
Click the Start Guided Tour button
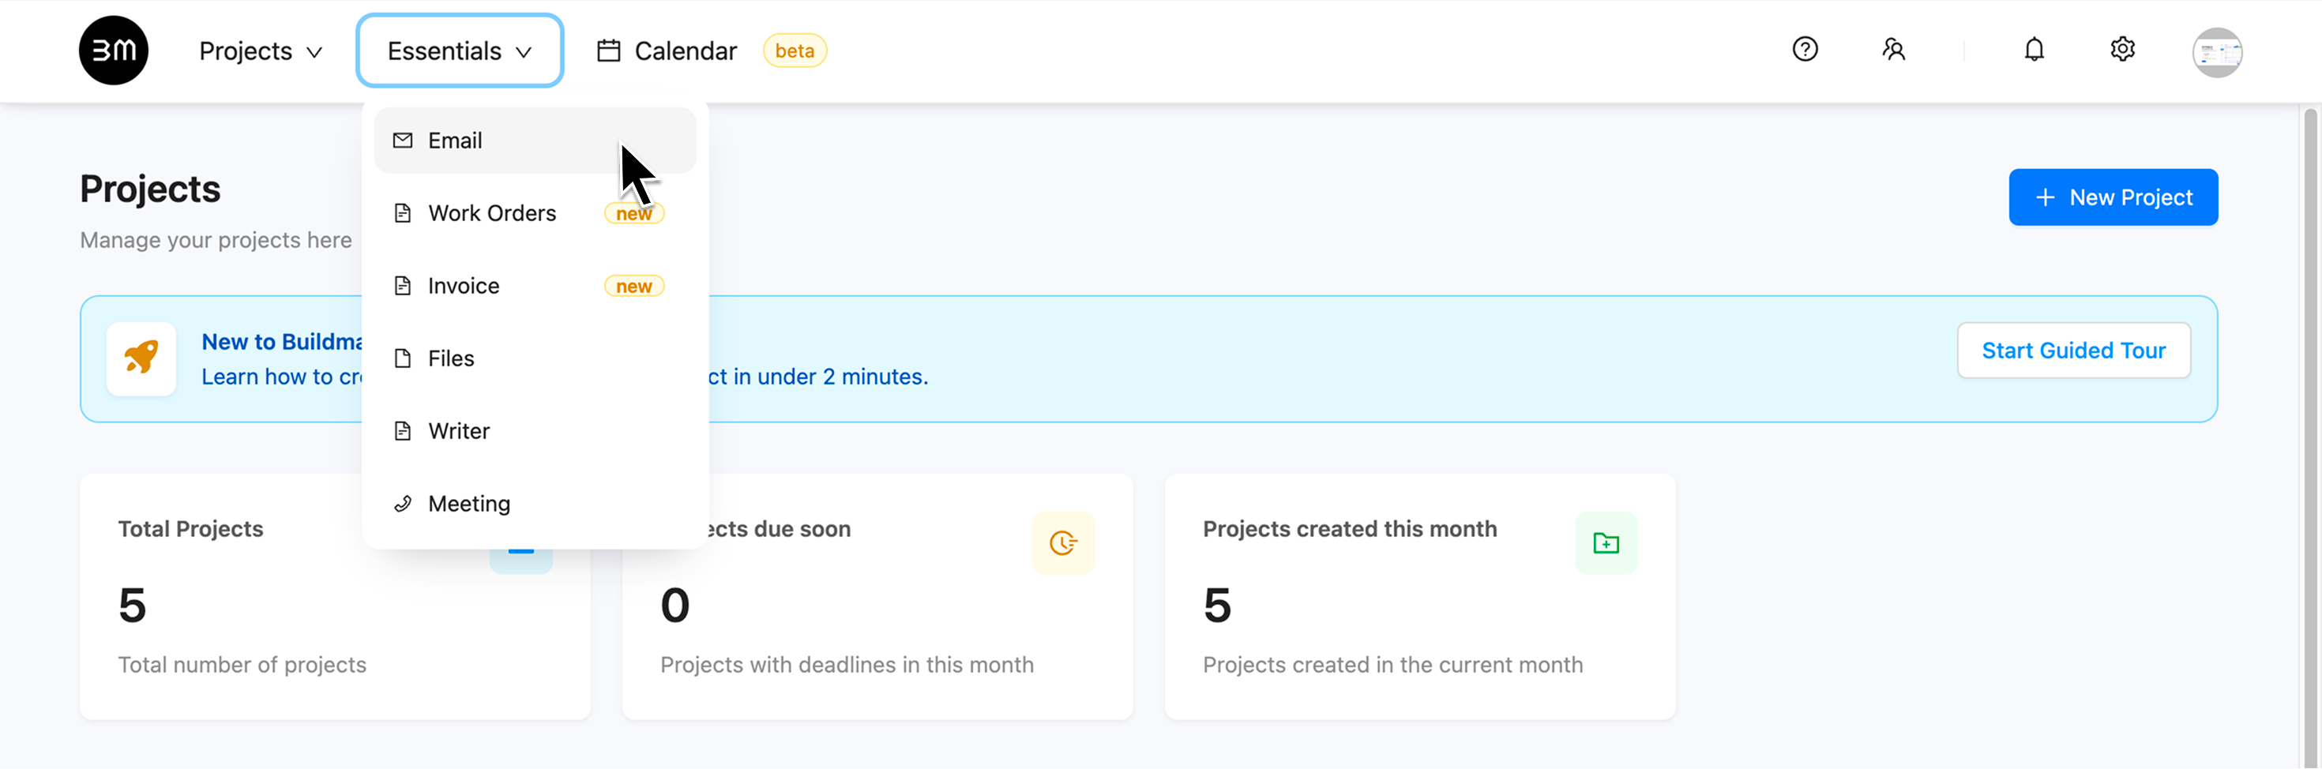pos(2073,351)
